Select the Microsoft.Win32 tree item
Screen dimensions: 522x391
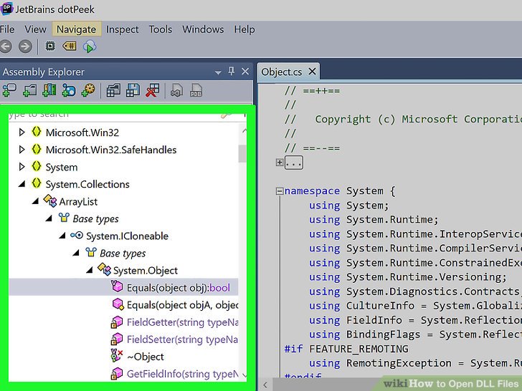(82, 132)
